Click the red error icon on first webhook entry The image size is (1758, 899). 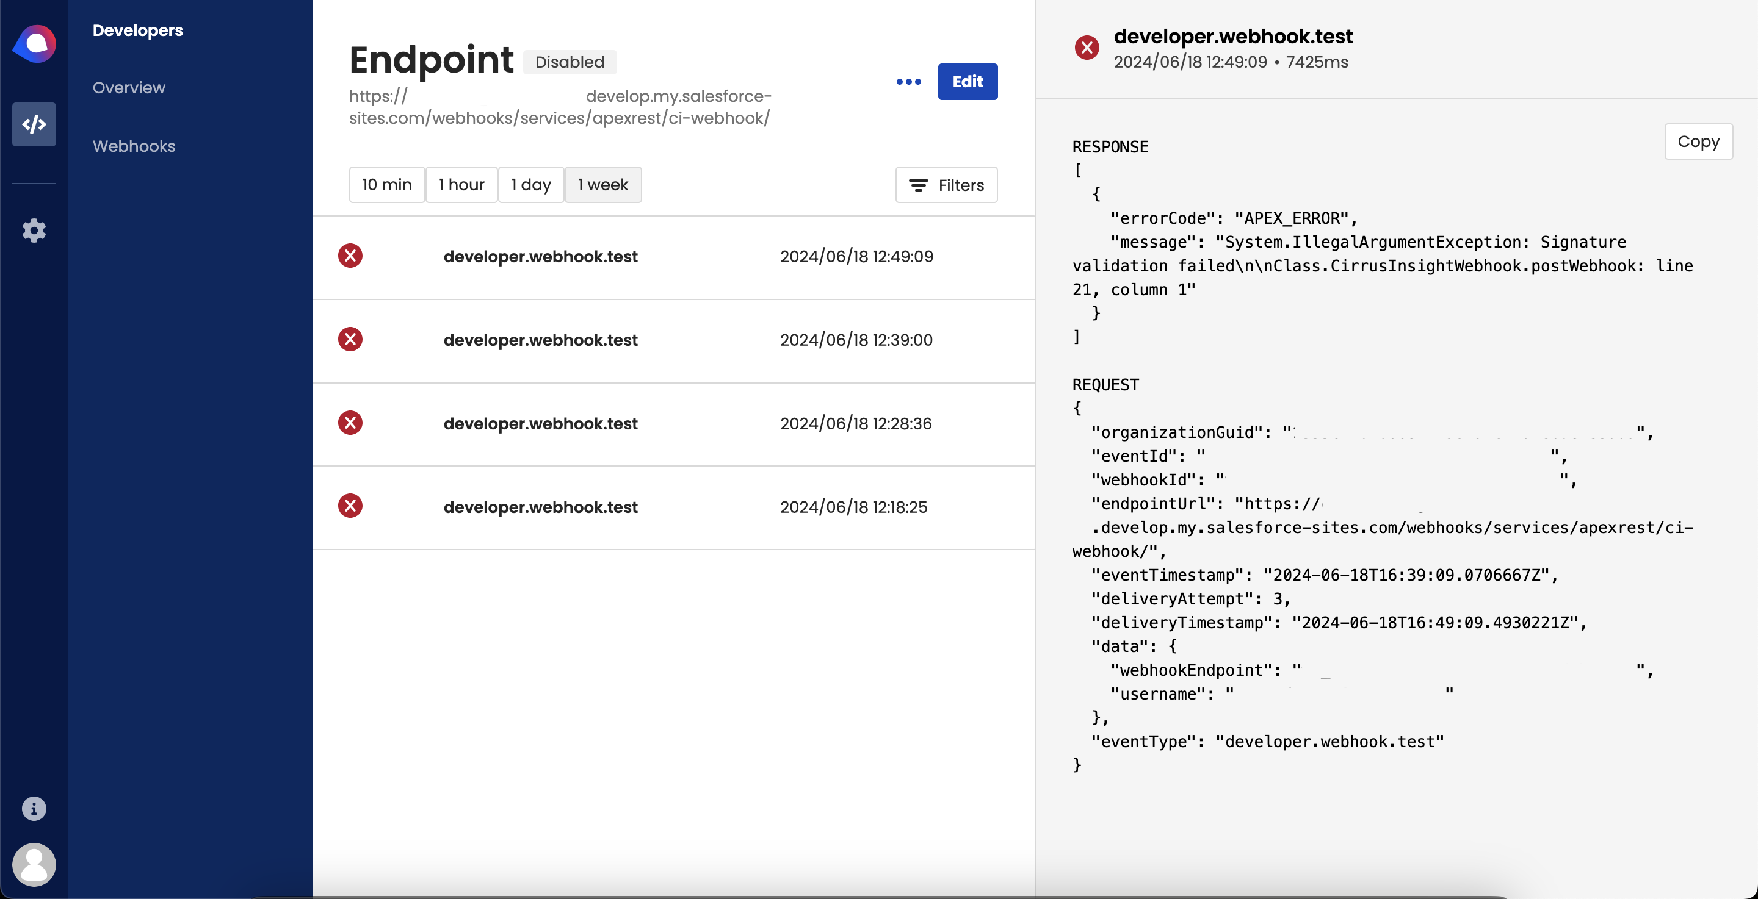click(351, 254)
